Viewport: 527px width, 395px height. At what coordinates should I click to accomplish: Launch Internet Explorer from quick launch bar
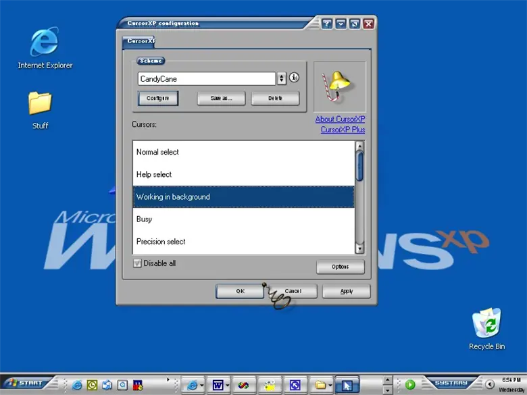[77, 385]
